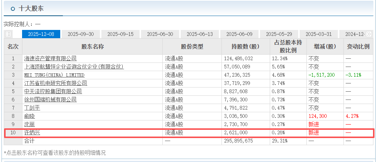Click holding value 2,621,000

pos(236,132)
